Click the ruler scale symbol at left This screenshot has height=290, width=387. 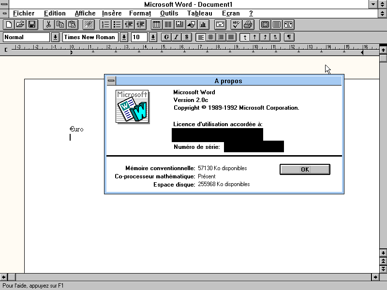(x=6, y=50)
